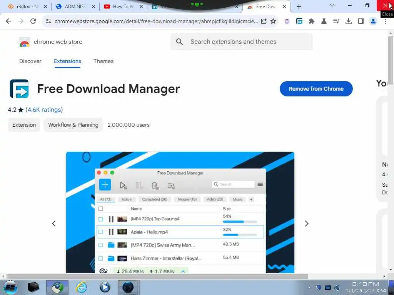Image resolution: width=394 pixels, height=295 pixels.
Task: Toggle the Chrome side panel
Action: (361, 22)
